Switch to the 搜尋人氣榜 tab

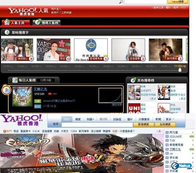pos(47,22)
